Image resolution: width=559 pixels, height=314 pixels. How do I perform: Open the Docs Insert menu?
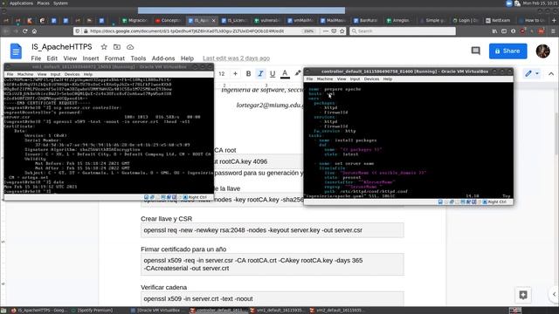91,58
